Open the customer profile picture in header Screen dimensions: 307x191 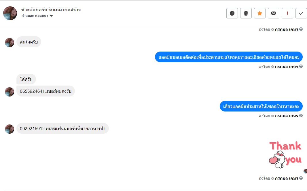10,13
